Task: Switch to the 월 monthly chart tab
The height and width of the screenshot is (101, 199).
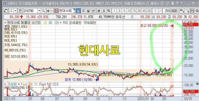Action: point(88,11)
